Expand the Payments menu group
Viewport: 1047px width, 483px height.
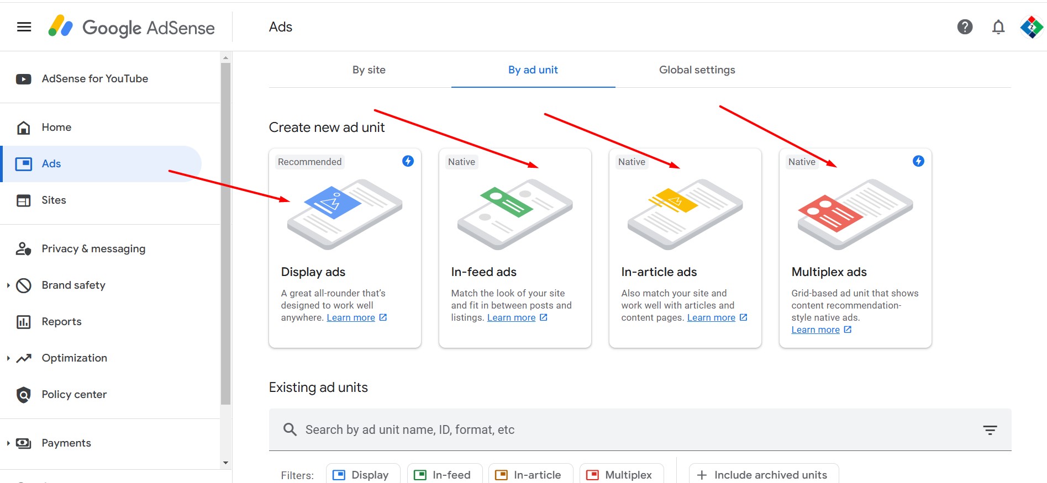tap(8, 443)
